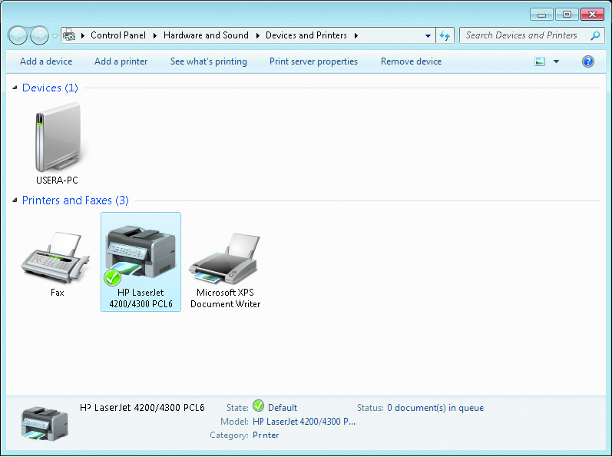Click the Model value HP LaserJet 4200/4300 P...
Viewport: 612px width, 457px height.
tap(304, 422)
